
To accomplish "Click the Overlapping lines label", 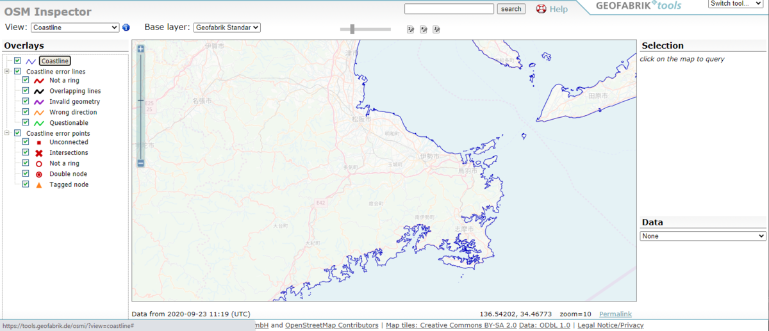I will click(75, 91).
